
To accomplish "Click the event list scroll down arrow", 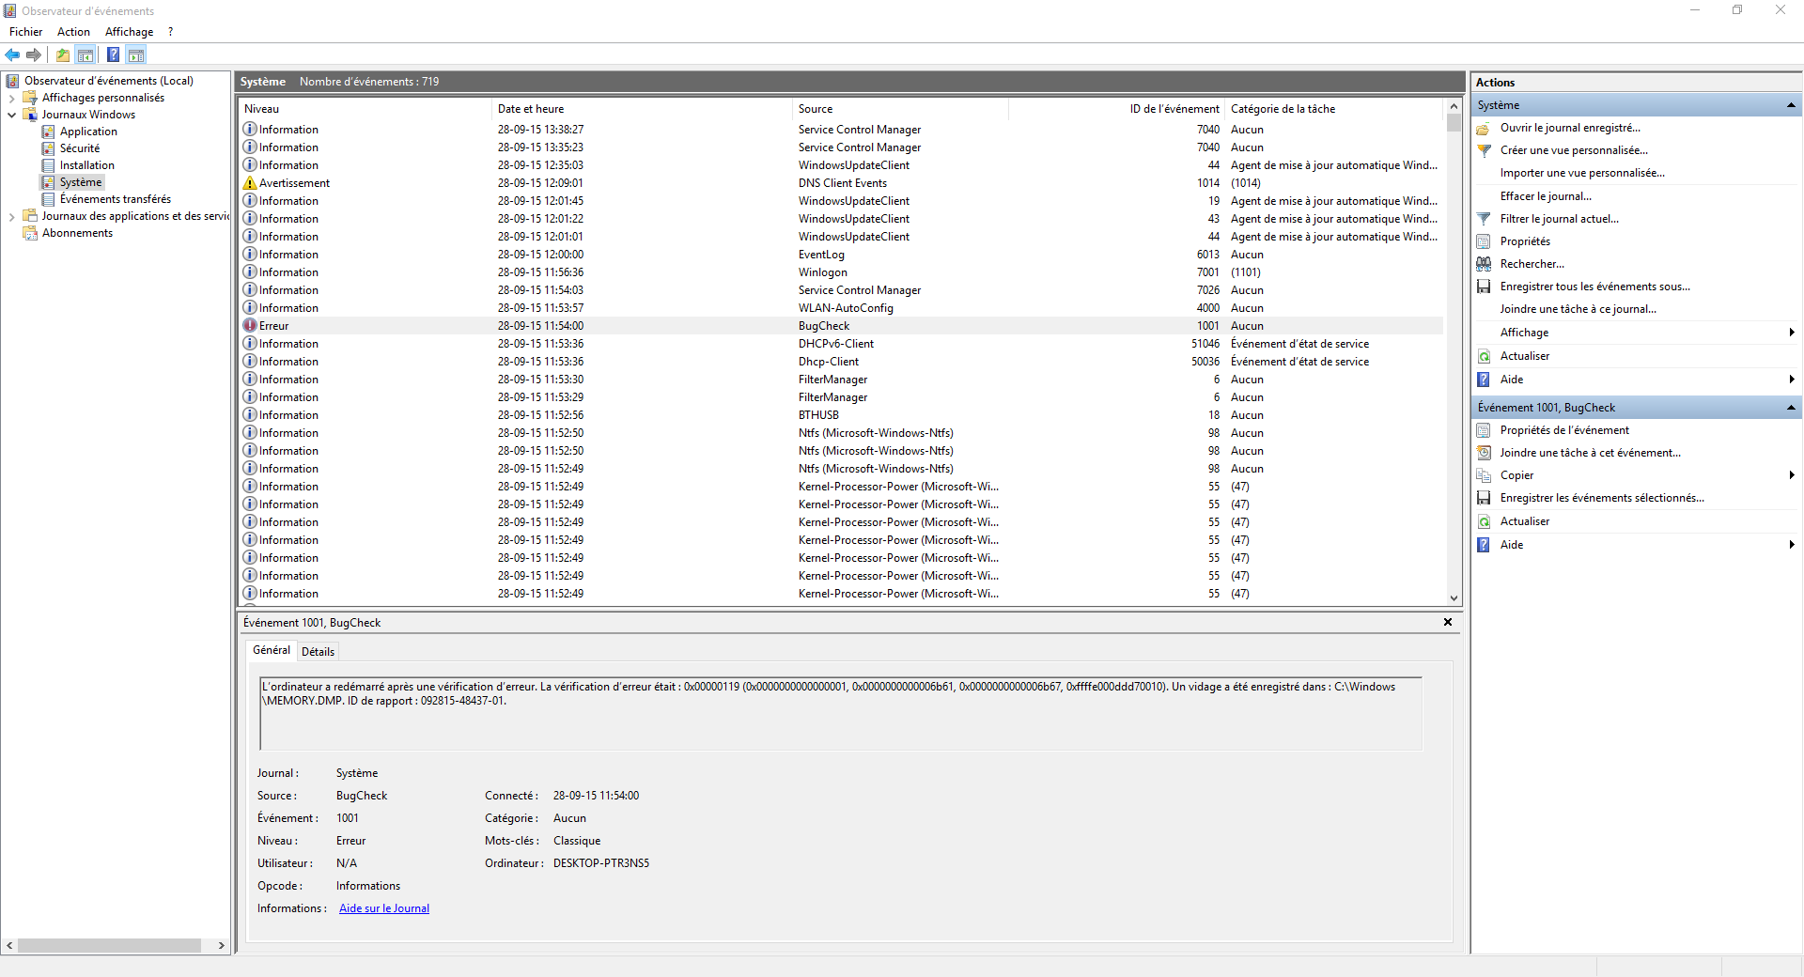I will point(1454,597).
